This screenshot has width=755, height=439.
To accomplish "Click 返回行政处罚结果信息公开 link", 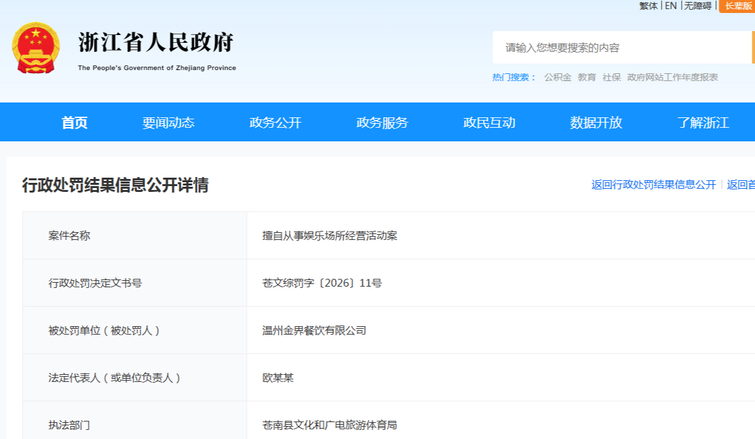I will coord(653,185).
